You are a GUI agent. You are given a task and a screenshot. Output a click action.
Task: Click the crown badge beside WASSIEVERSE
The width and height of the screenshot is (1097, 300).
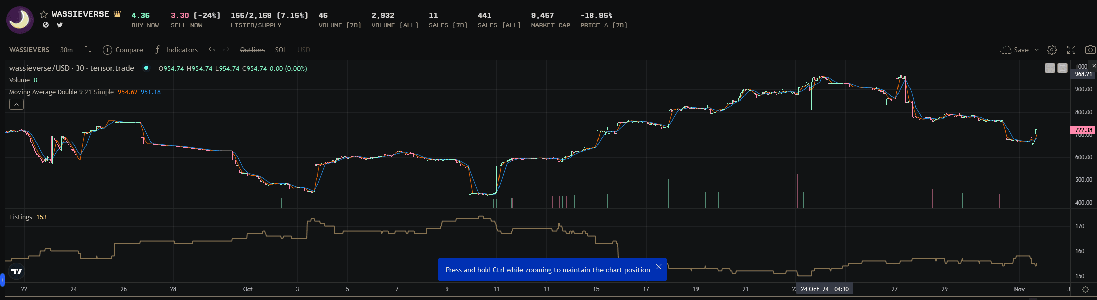117,14
